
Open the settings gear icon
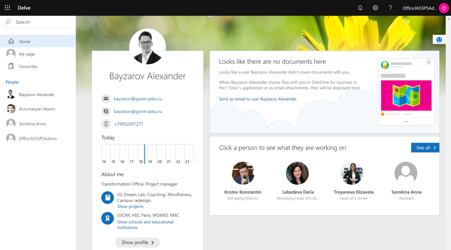pyautogui.click(x=375, y=8)
